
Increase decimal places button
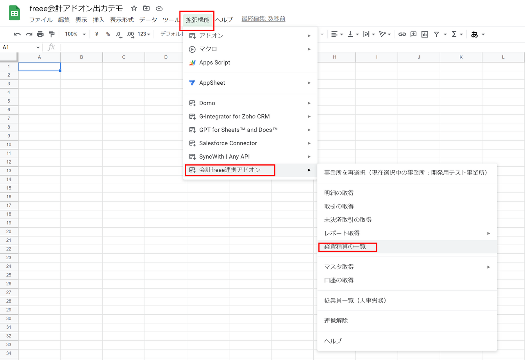pyautogui.click(x=130, y=34)
